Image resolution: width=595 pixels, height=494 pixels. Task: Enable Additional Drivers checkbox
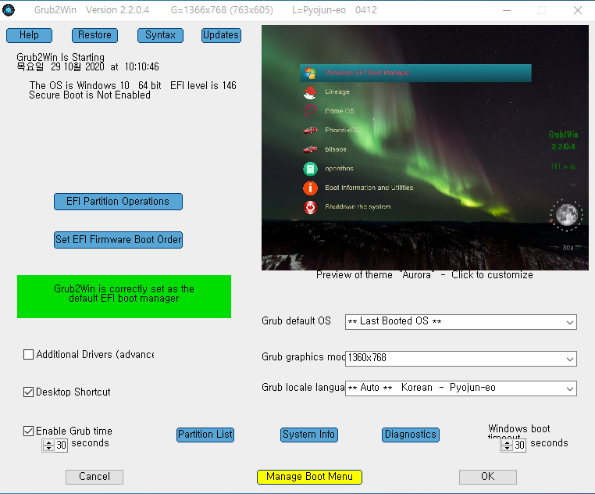[28, 355]
